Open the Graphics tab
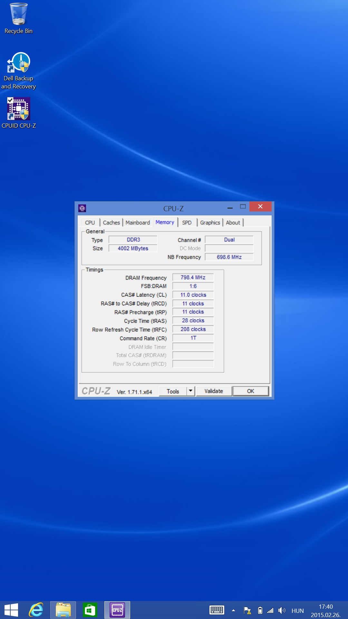Image resolution: width=348 pixels, height=619 pixels. pos(210,223)
